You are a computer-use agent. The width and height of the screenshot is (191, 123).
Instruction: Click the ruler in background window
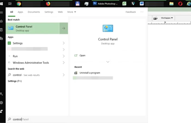coord(169,23)
